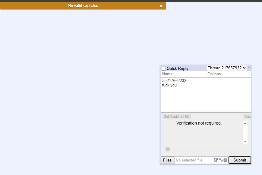The width and height of the screenshot is (262, 175).
Task: Close the Quick Reply window
Action: pyautogui.click(x=249, y=67)
